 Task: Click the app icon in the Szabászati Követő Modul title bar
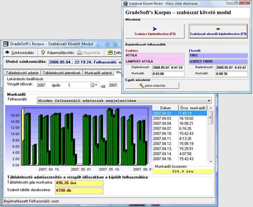tap(5, 43)
